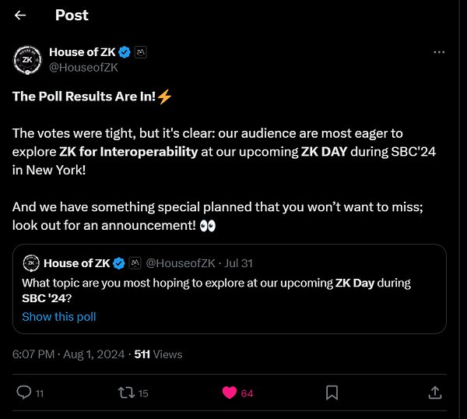Image resolution: width=467 pixels, height=419 pixels.
Task: Click the affiliate badge beside the verified checkmark
Action: (141, 52)
